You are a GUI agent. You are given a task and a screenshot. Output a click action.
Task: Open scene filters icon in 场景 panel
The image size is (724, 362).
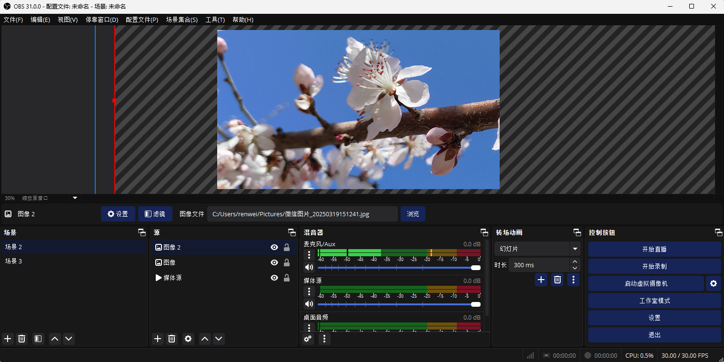click(38, 339)
